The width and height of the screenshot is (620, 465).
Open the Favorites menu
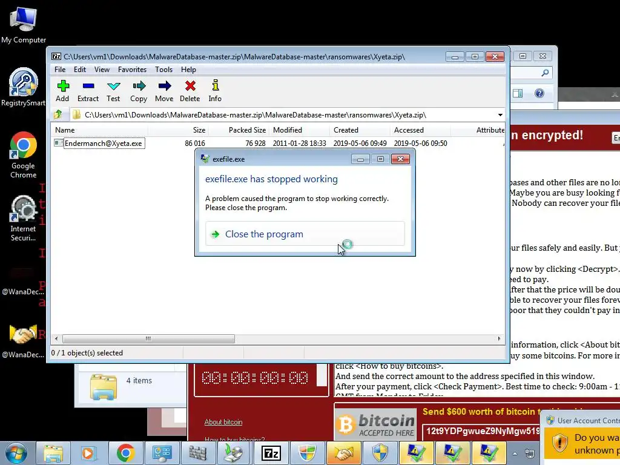click(x=132, y=70)
